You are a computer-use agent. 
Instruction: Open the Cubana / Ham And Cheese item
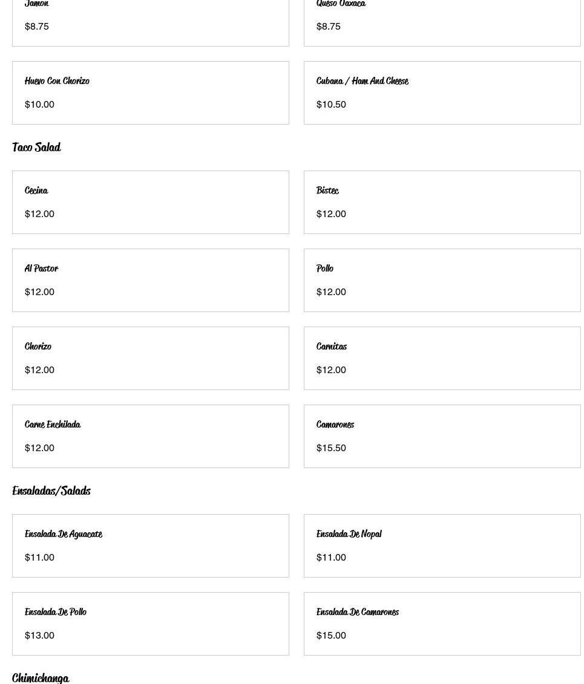coord(442,93)
